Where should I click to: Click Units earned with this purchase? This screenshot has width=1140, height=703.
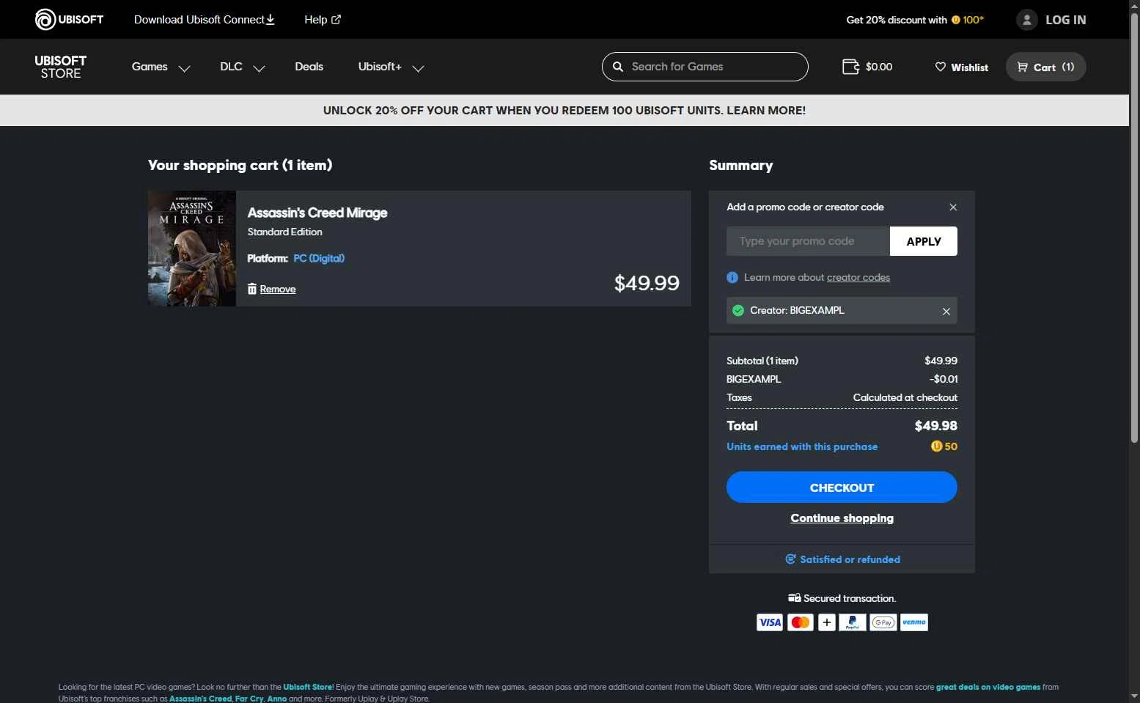(x=802, y=446)
